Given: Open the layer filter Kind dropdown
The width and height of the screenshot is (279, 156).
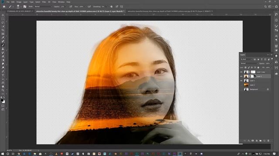Looking at the screenshot, I should coord(247,59).
